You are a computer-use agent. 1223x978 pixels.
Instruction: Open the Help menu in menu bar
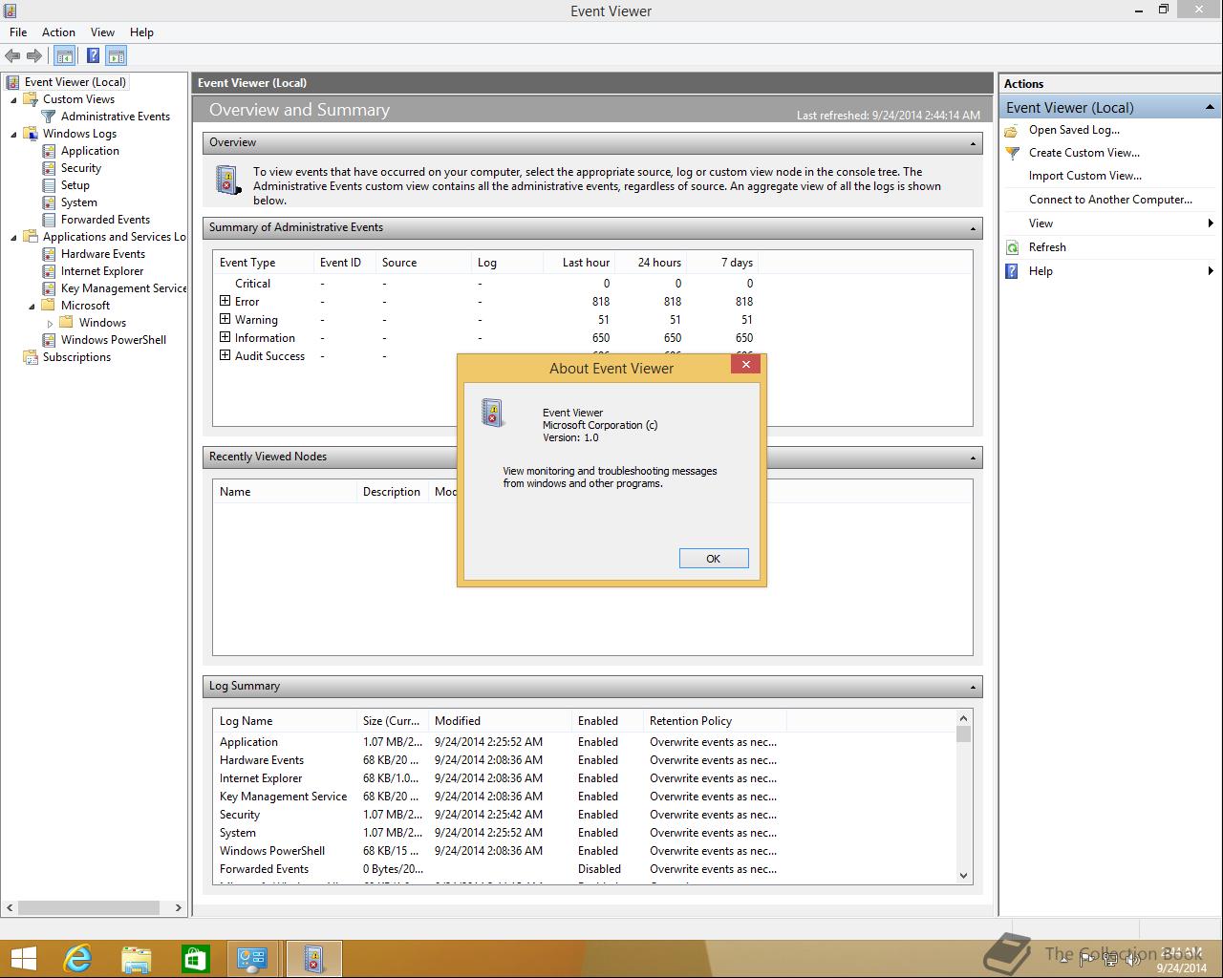point(141,32)
